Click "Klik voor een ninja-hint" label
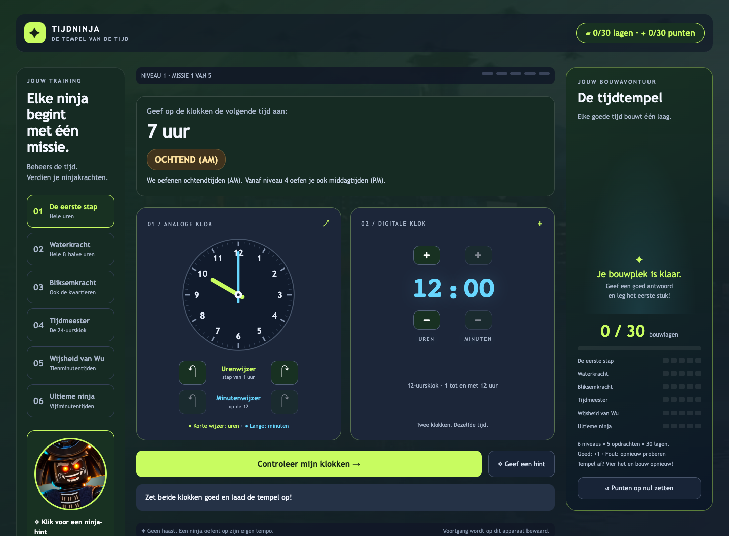The height and width of the screenshot is (536, 729). [68, 527]
